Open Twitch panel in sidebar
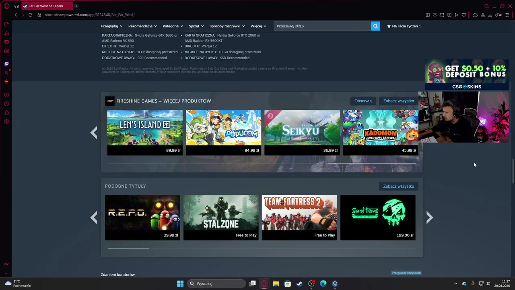The height and width of the screenshot is (290, 515). (x=6, y=64)
